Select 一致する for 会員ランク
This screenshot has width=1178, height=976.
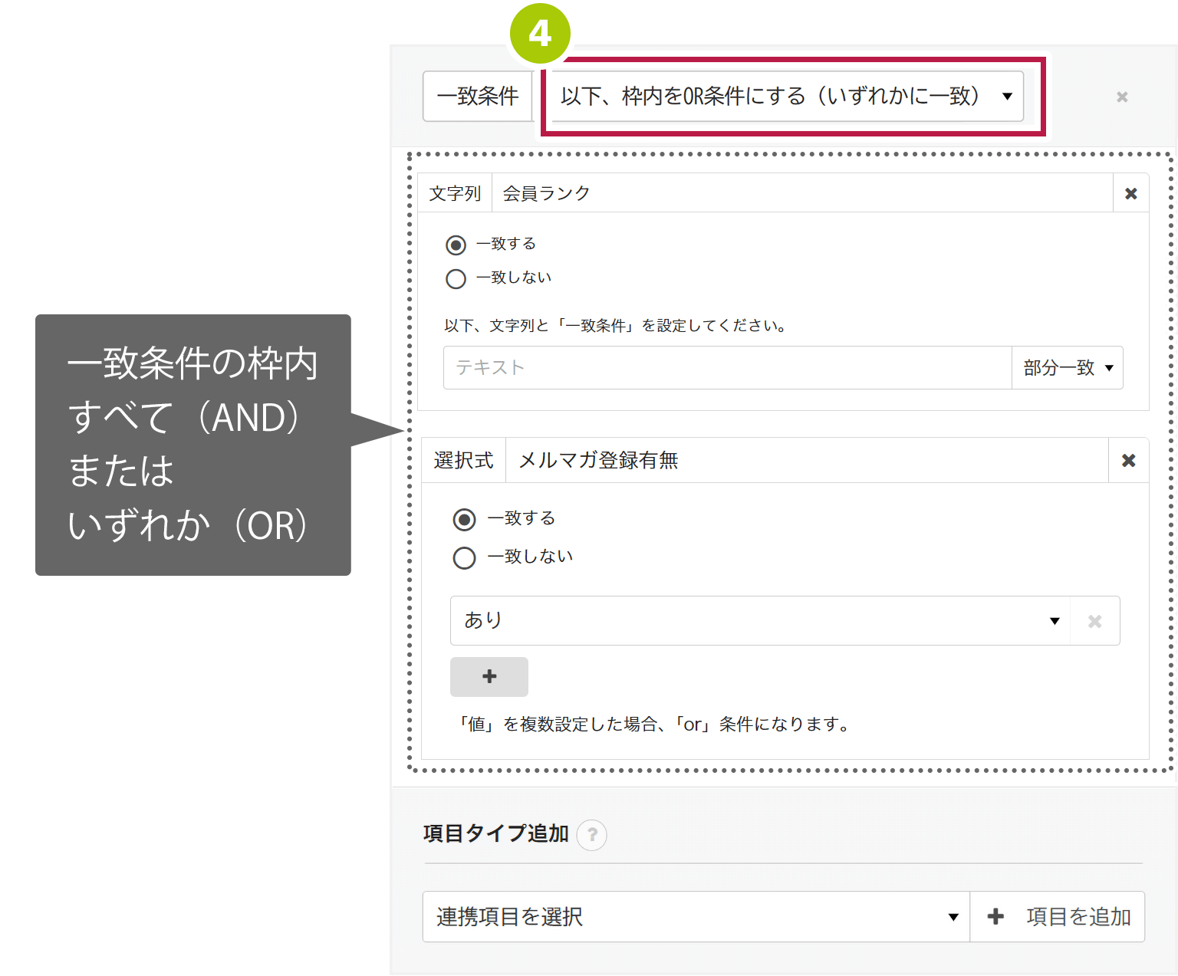click(x=456, y=245)
